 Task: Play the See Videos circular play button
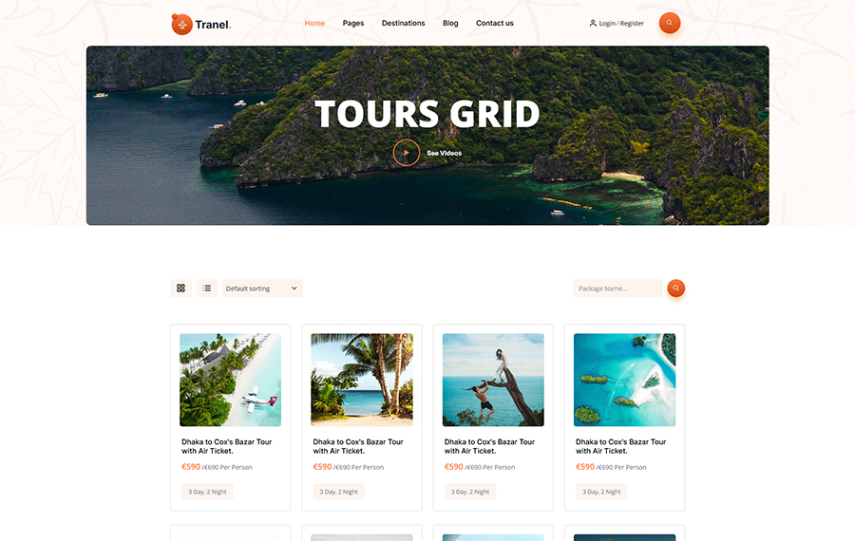pos(407,153)
